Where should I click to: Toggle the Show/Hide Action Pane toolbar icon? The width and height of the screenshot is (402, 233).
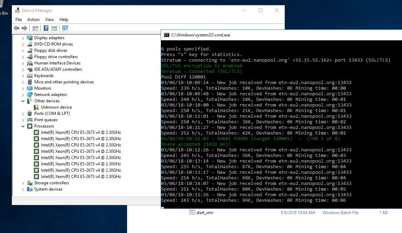pyautogui.click(x=54, y=28)
